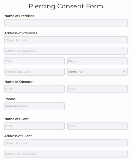This screenshot has width=132, height=160.
Task: Click the premises Street Address field
Action: (66, 40)
